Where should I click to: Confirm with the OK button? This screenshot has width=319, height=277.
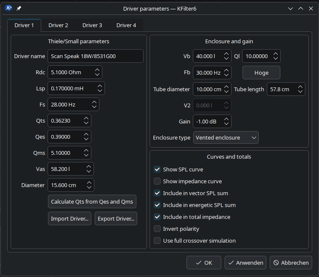click(x=204, y=263)
